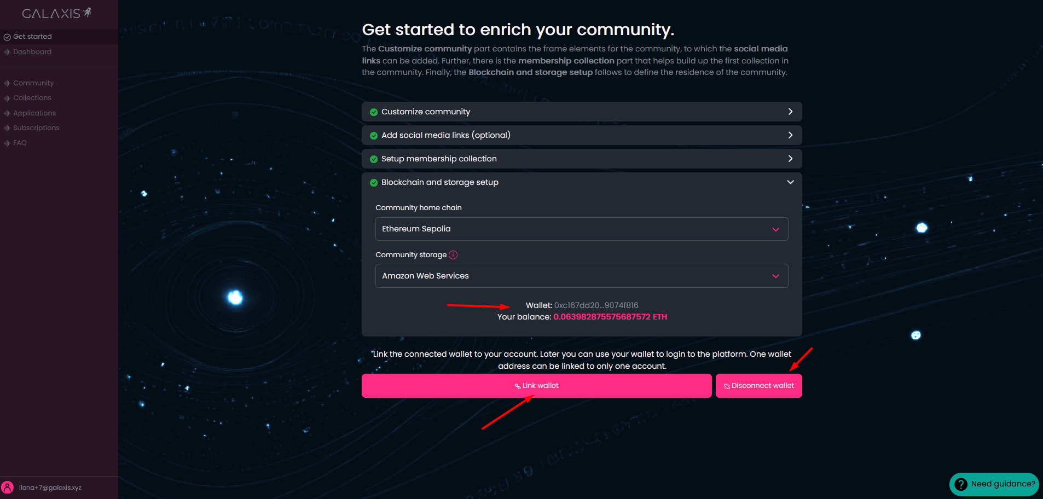Collapse Blockchain and storage setup section

click(790, 182)
